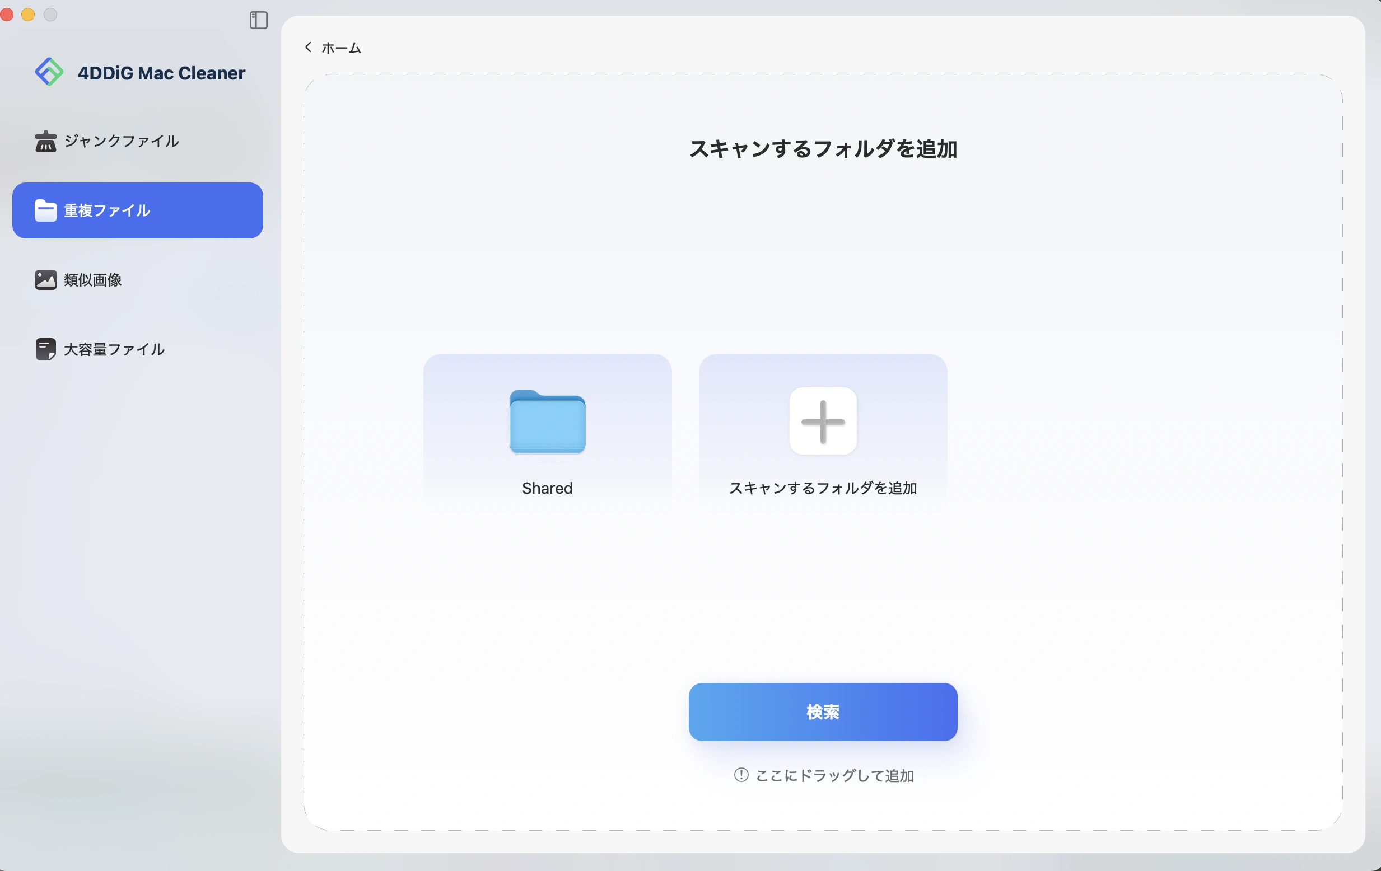Select the 重複ファイル sidebar item
The image size is (1381, 871).
138,210
